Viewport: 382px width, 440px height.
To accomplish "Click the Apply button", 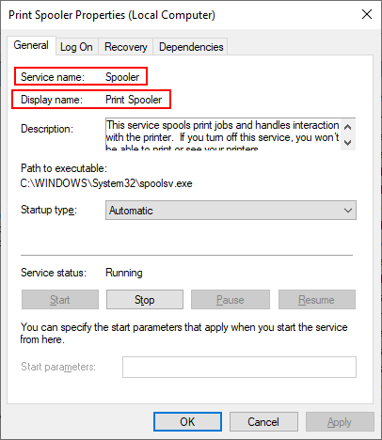I will [340, 422].
